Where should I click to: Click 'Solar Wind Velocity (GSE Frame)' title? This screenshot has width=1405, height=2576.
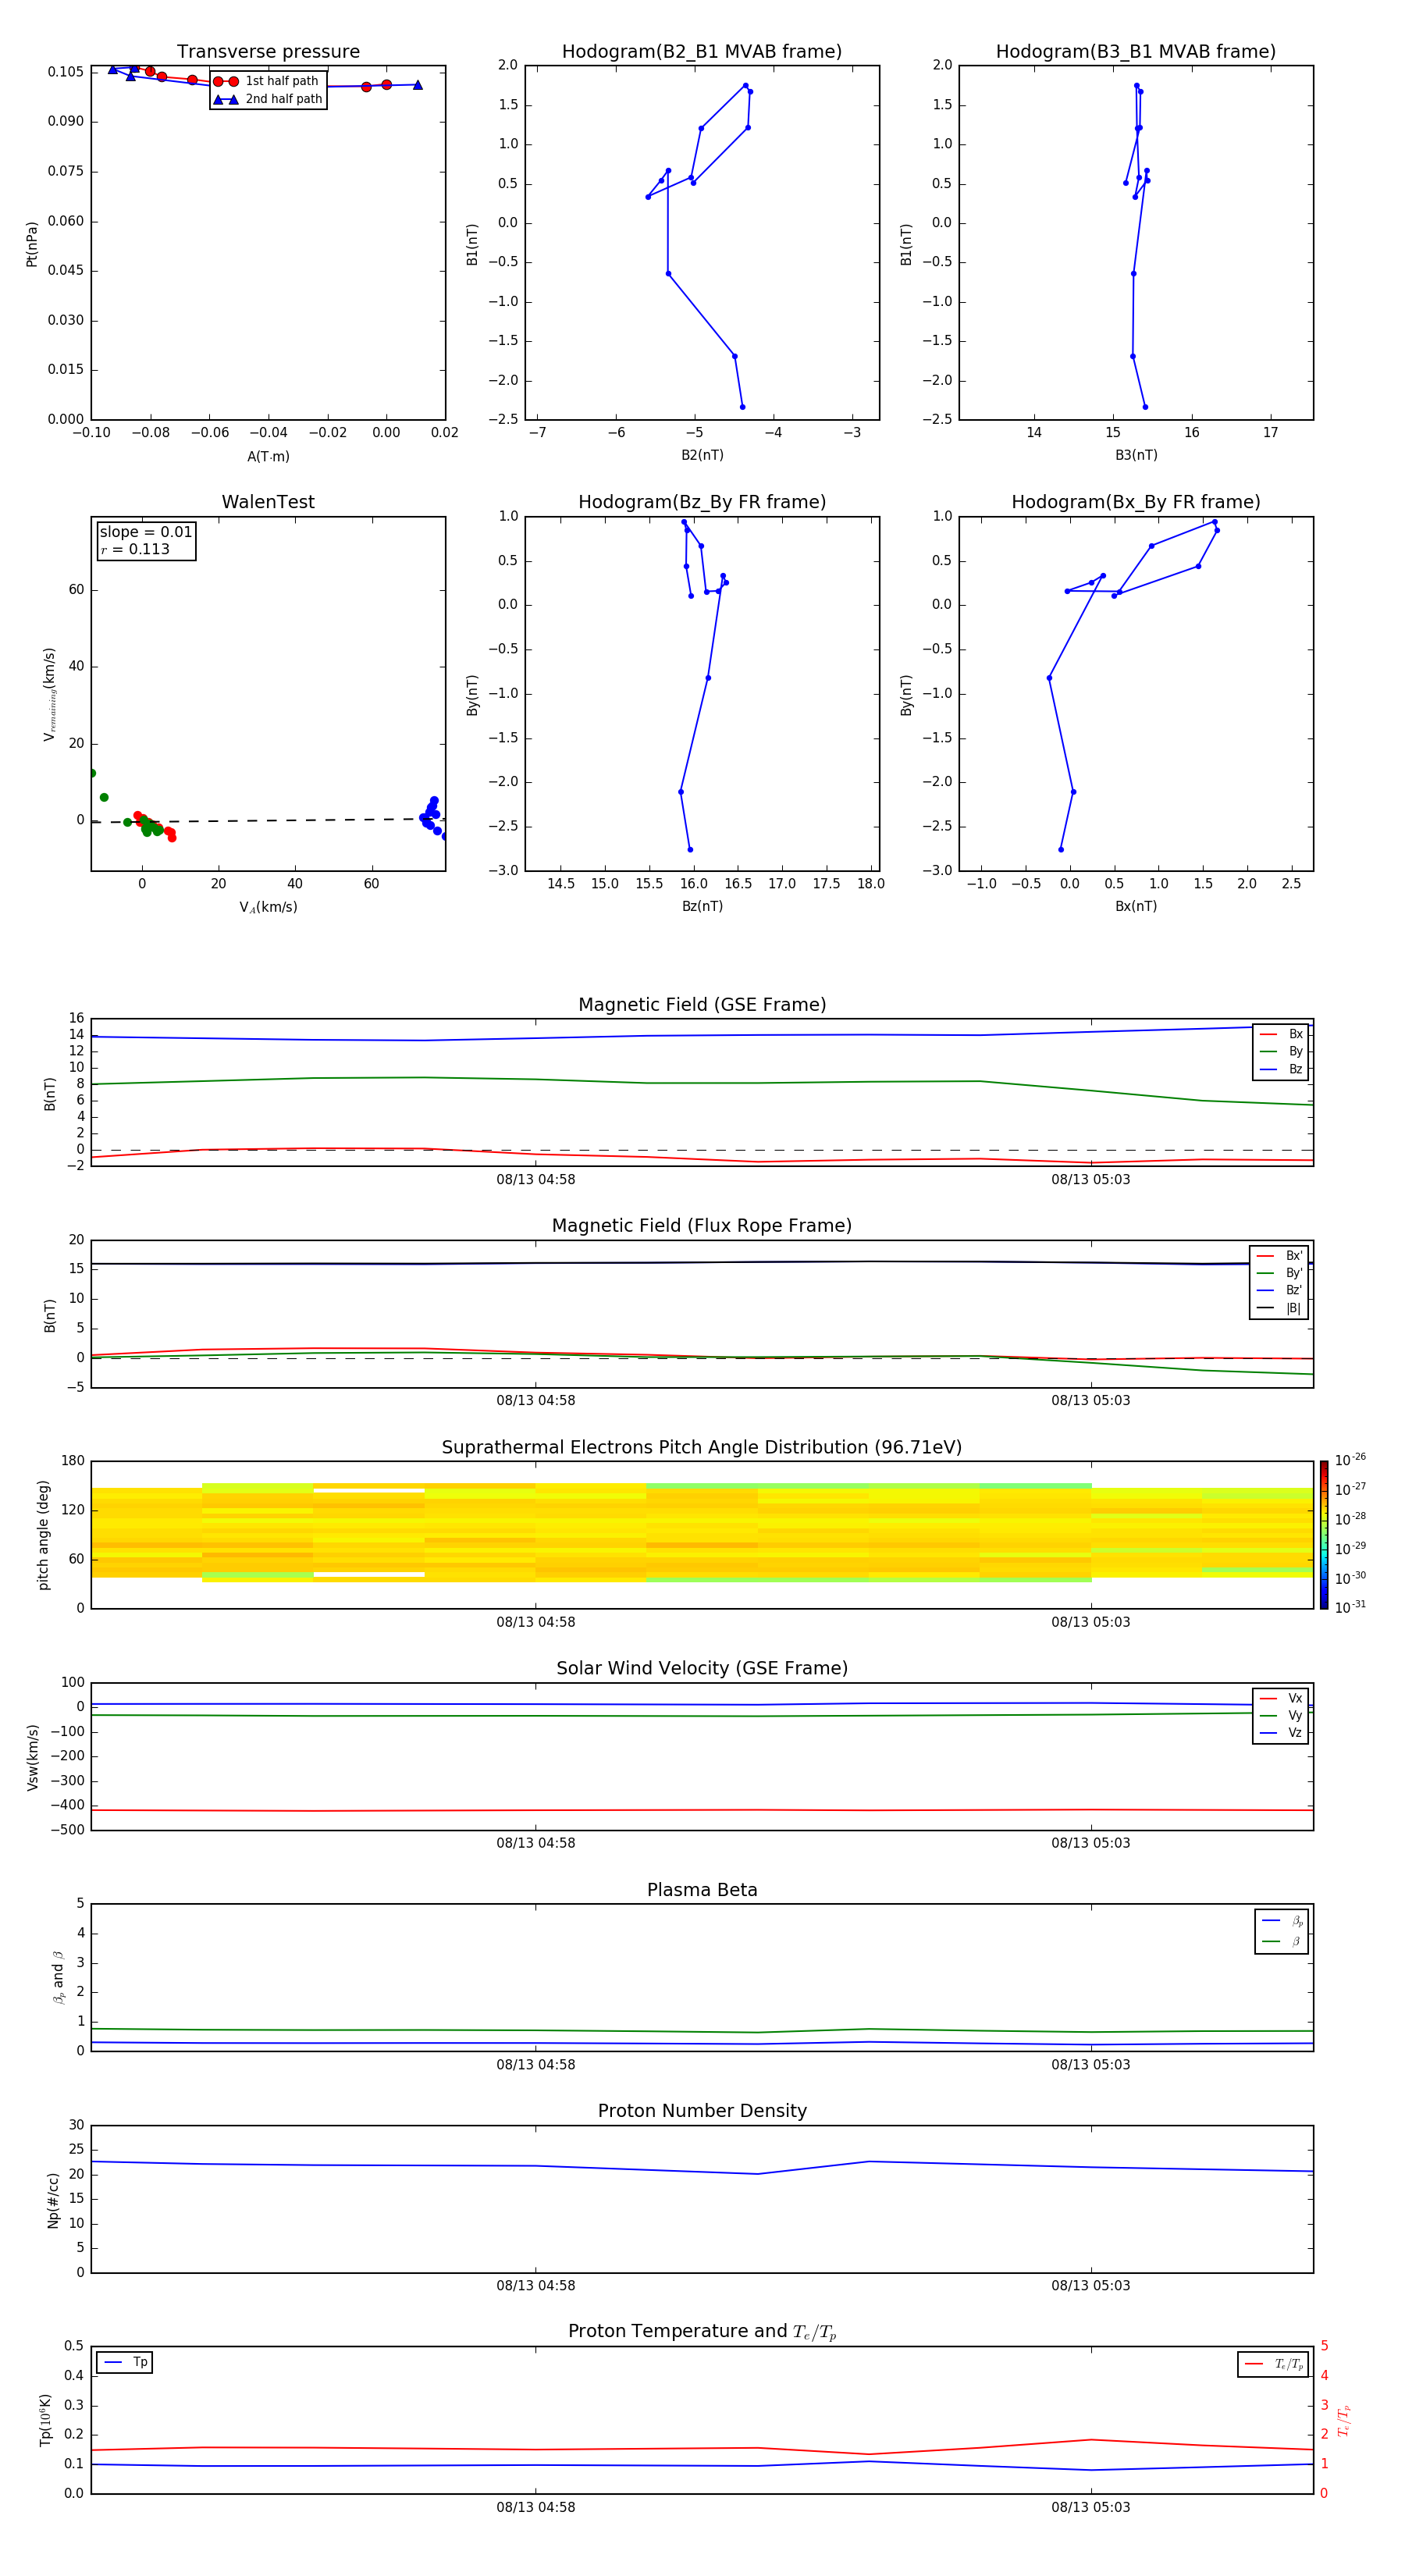tap(702, 1669)
